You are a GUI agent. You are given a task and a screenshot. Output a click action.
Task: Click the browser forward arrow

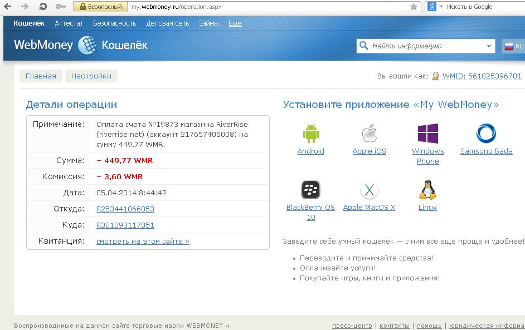(x=25, y=6)
